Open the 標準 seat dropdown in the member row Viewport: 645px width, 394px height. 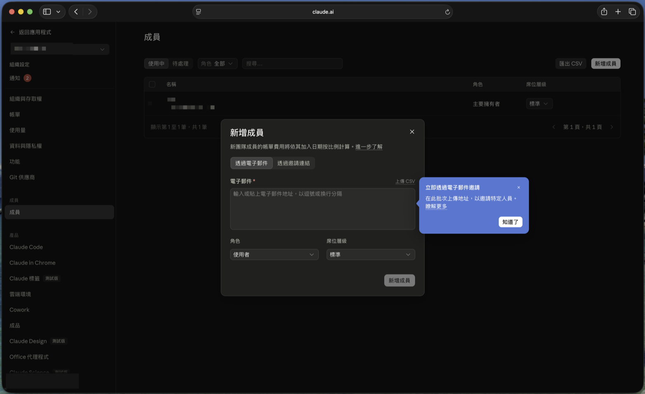tap(539, 104)
